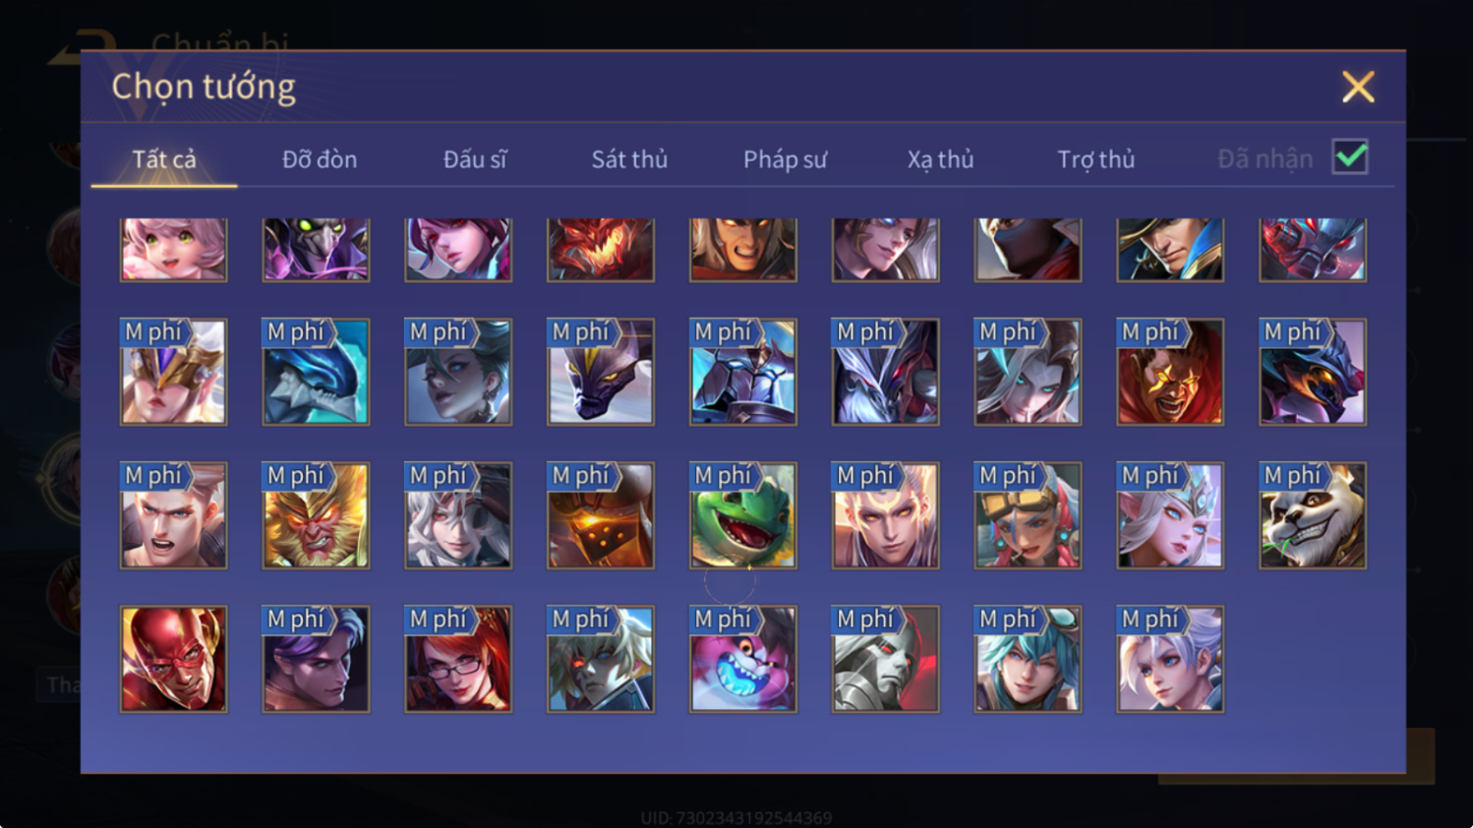Toggle the Đã nhận checkbox
Viewport: 1473px width, 828px height.
pyautogui.click(x=1350, y=157)
